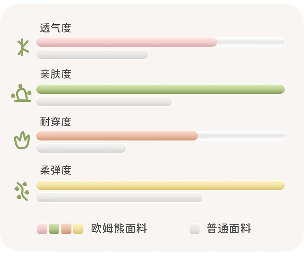Click the orange 耐穿度 progress bar
Viewport: 304px width, 265px height.
(x=117, y=136)
